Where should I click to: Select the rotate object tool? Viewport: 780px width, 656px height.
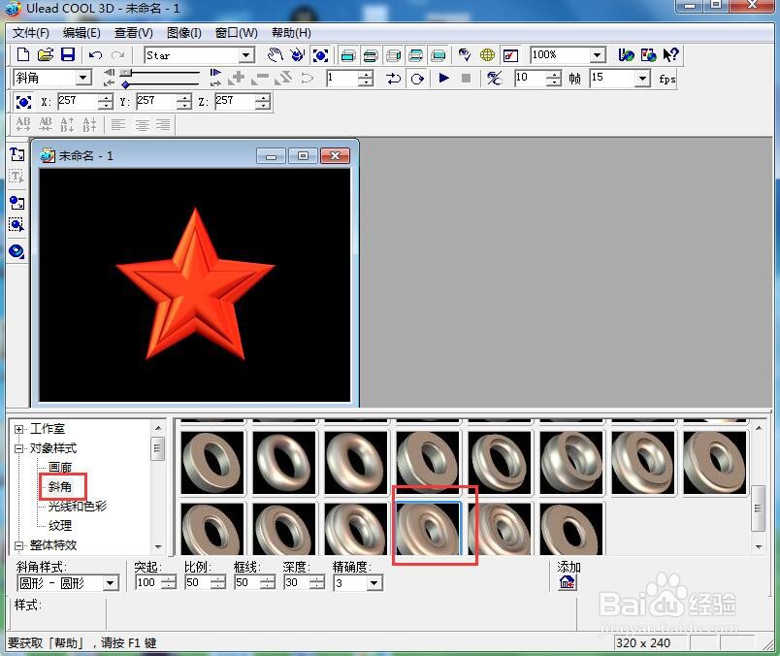pos(298,54)
